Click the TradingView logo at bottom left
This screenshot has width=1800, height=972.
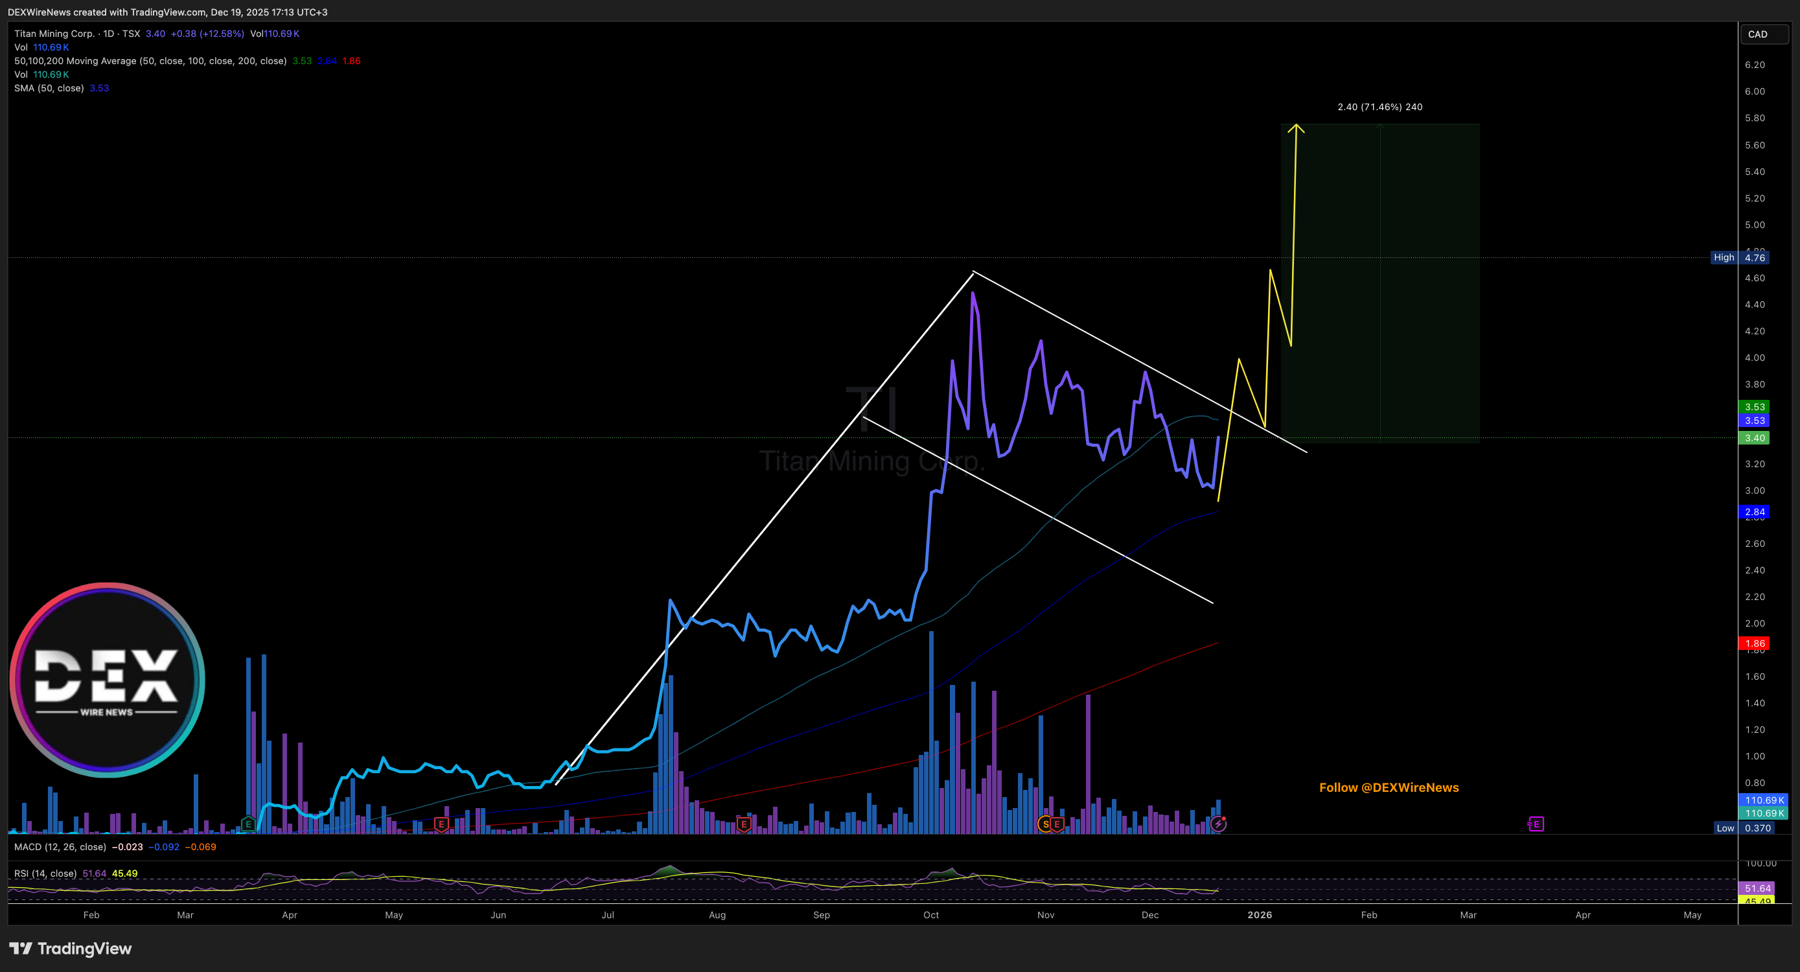pos(70,948)
